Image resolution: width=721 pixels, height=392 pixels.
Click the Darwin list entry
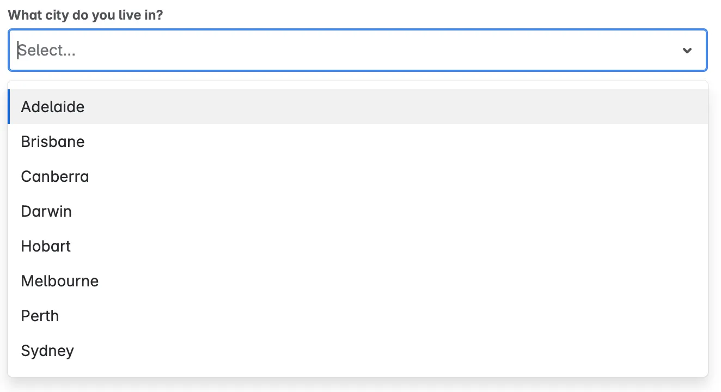click(46, 211)
